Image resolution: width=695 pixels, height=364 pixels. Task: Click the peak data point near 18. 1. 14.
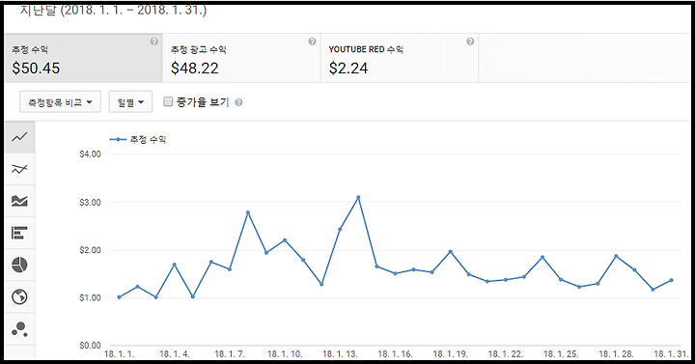click(x=358, y=197)
